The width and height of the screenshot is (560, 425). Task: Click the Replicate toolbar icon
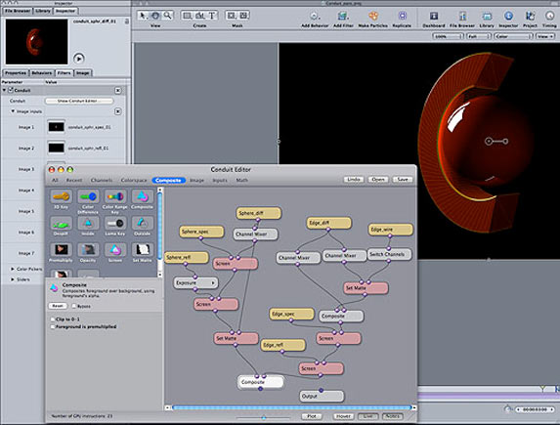coord(402,16)
